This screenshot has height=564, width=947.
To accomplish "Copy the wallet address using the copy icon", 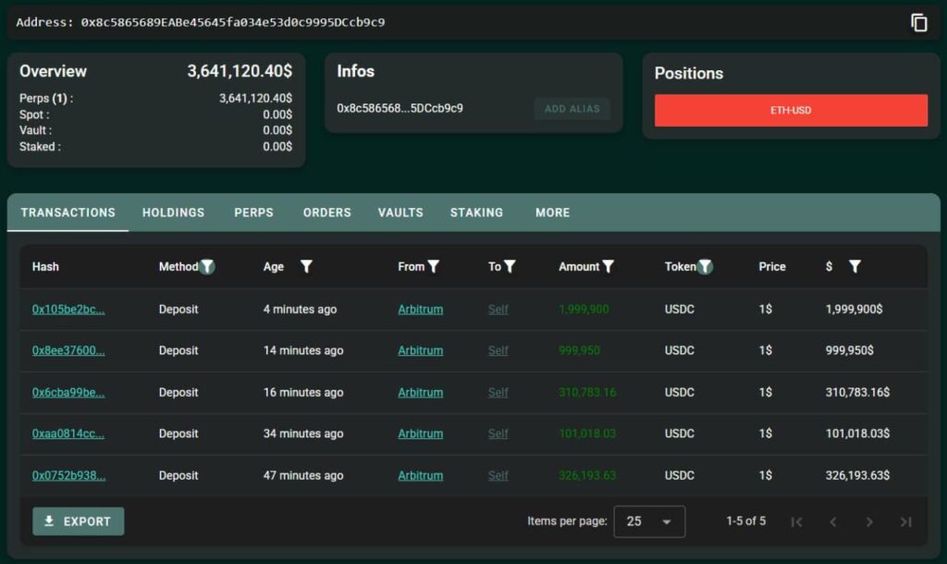I will (x=918, y=23).
